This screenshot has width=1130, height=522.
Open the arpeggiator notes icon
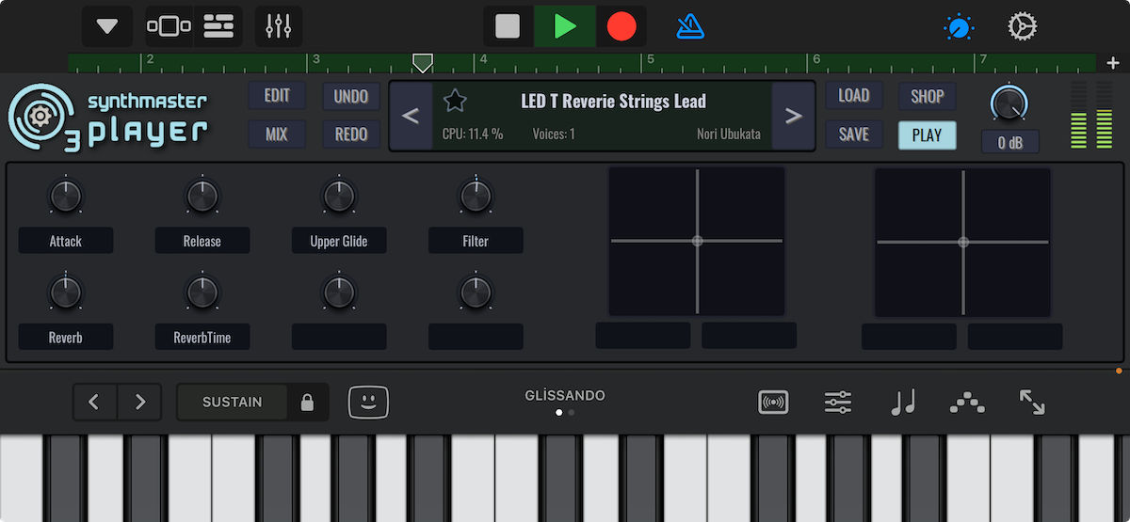(x=903, y=403)
